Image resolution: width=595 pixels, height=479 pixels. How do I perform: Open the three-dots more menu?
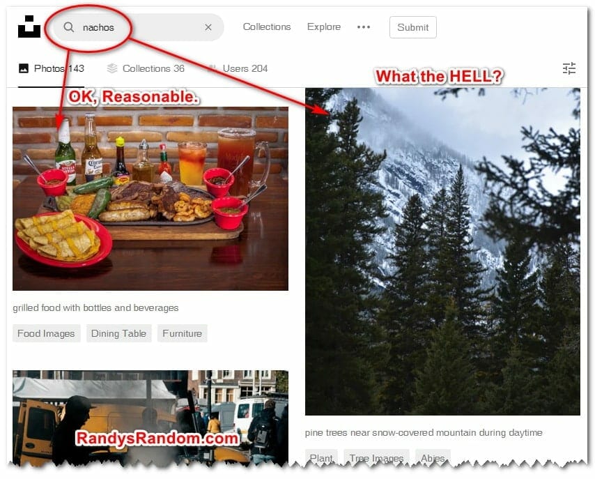click(364, 27)
